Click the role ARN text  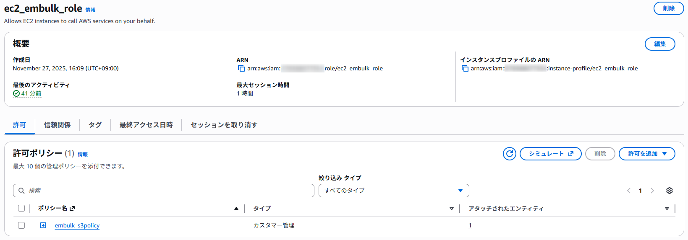[x=315, y=68]
